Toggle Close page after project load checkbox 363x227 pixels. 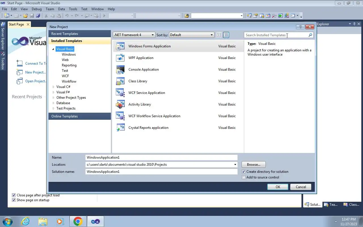14,195
